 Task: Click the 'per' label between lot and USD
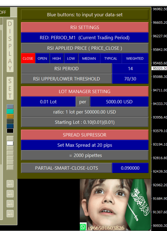point(83,102)
